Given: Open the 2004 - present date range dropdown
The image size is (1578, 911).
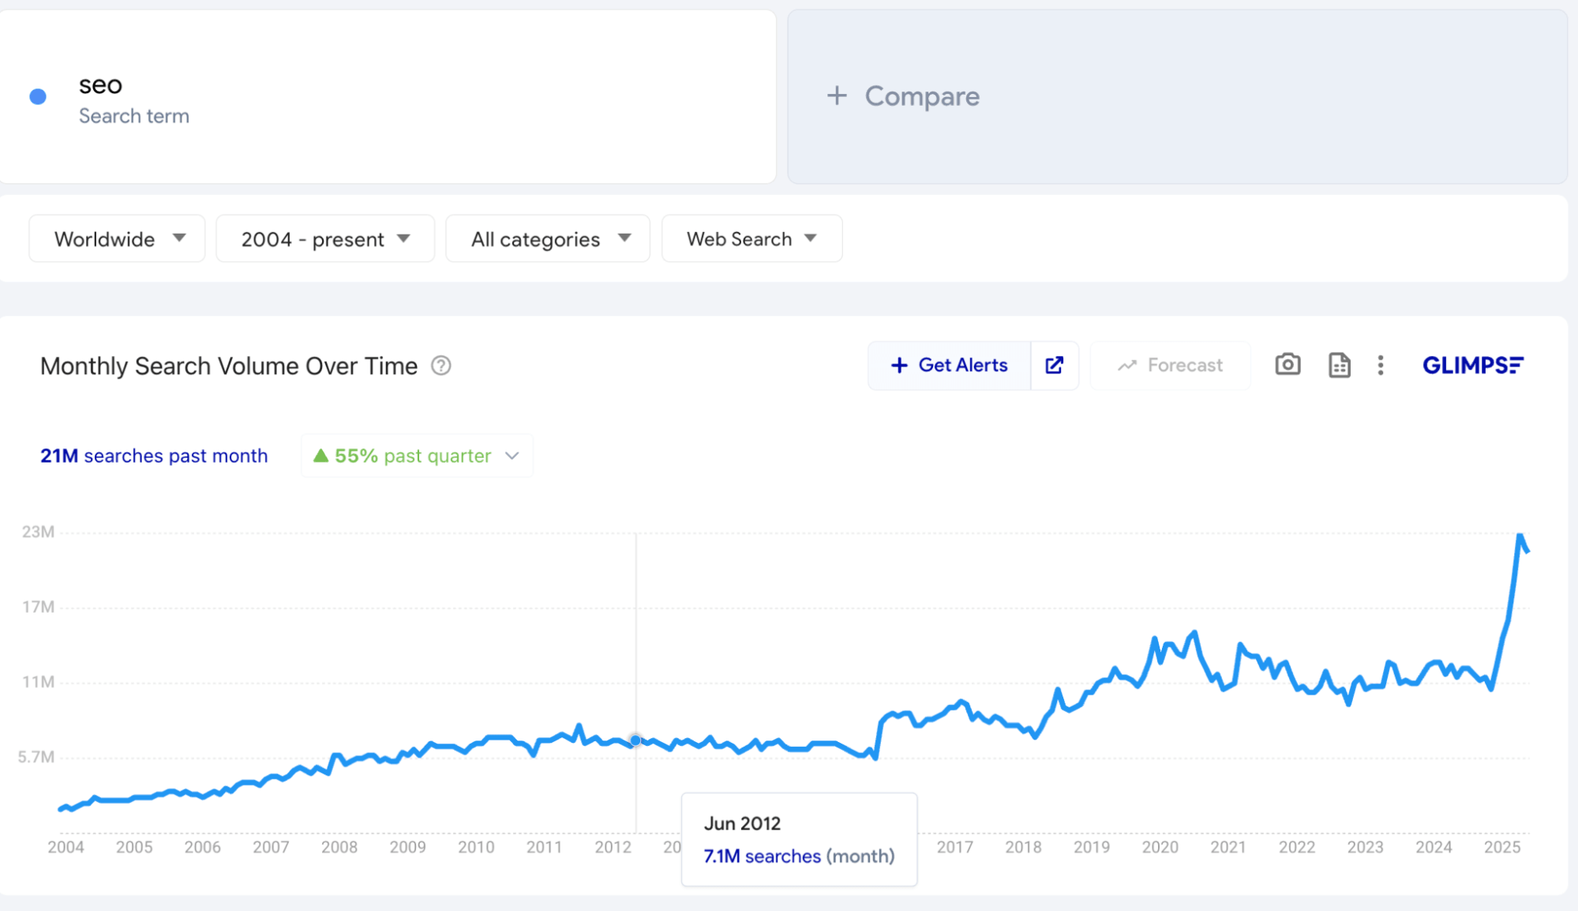Looking at the screenshot, I should [325, 238].
